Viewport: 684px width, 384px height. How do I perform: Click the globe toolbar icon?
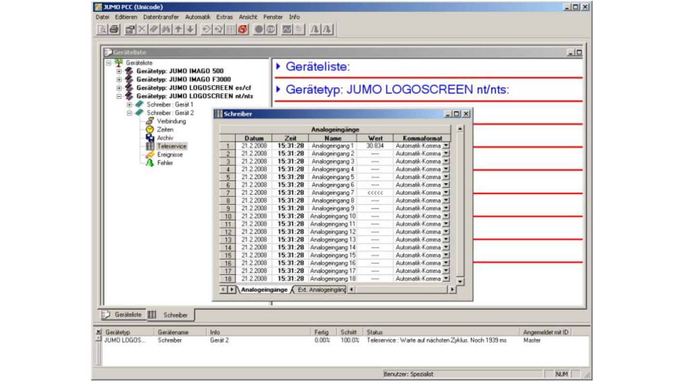[271, 29]
